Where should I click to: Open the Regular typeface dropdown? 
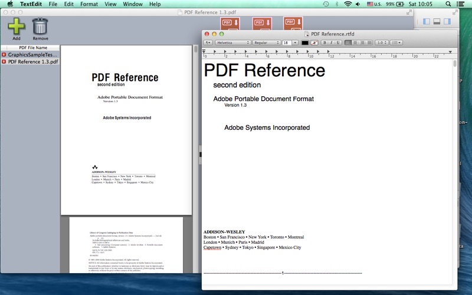pos(267,42)
